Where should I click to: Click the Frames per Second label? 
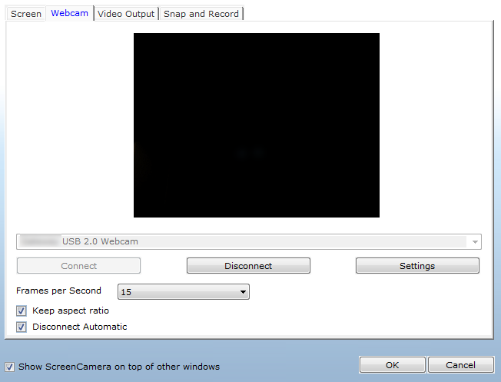58,291
